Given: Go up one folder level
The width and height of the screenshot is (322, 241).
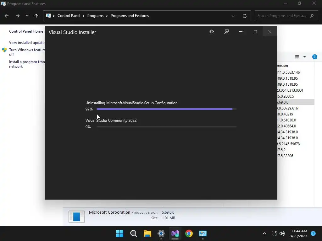Looking at the screenshot, I should [36, 16].
